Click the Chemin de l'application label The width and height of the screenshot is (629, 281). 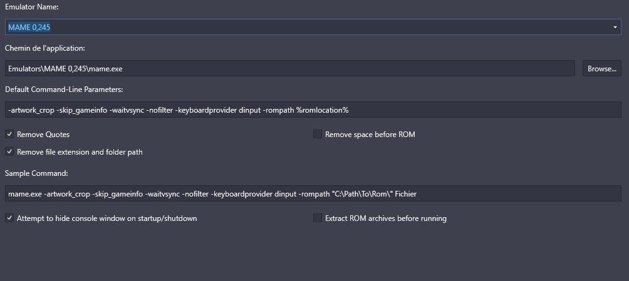click(x=45, y=48)
